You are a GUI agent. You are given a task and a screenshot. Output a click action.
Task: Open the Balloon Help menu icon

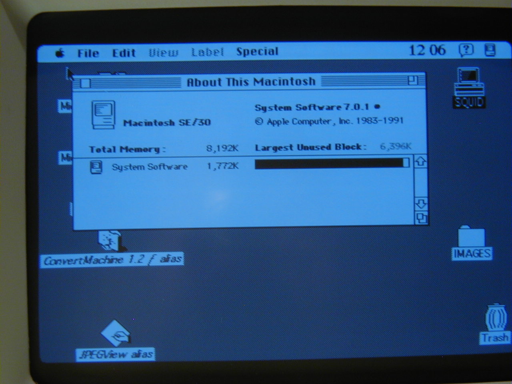click(466, 50)
